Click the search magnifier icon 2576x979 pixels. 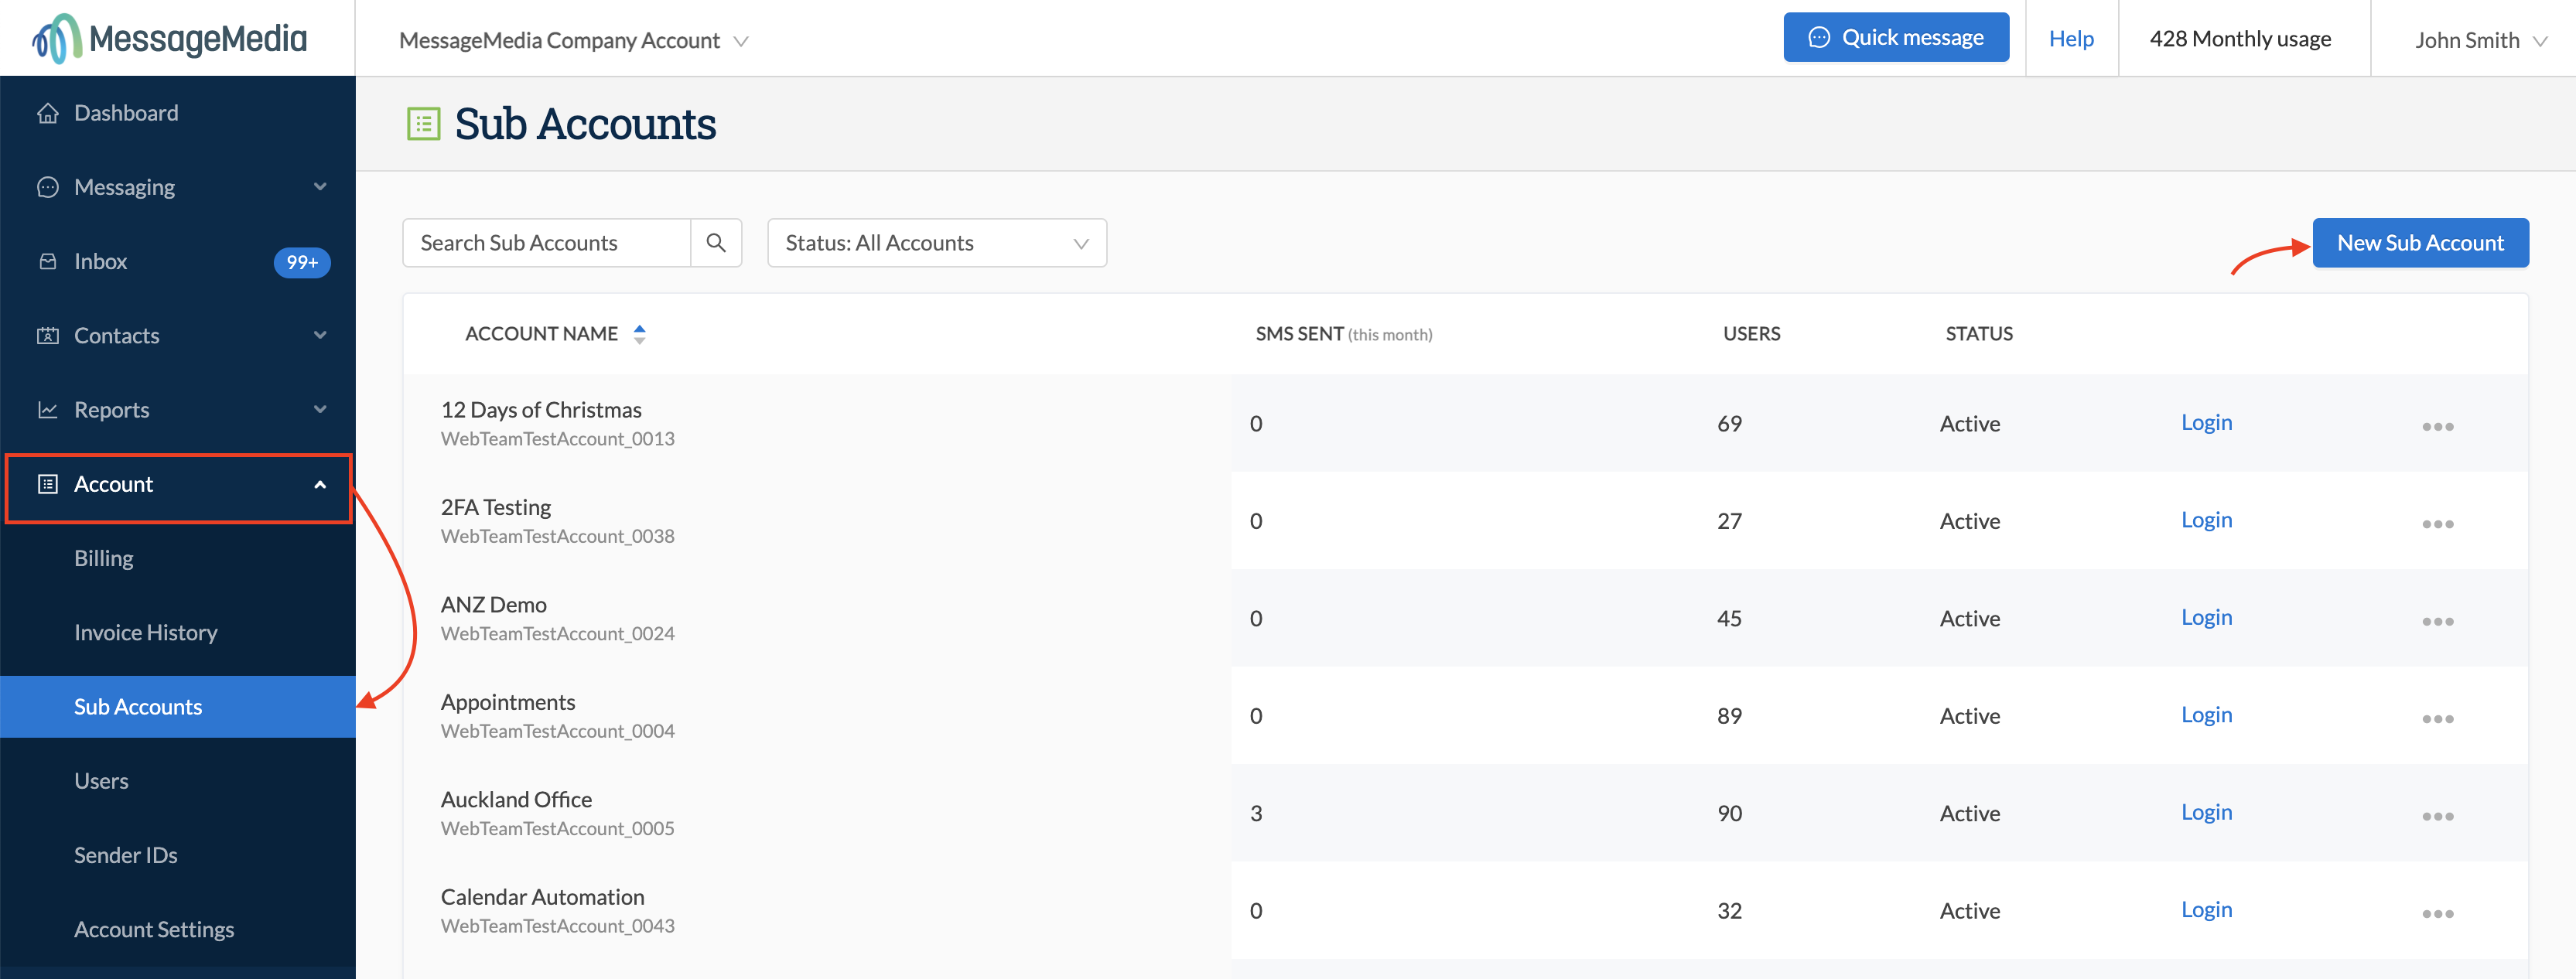716,243
